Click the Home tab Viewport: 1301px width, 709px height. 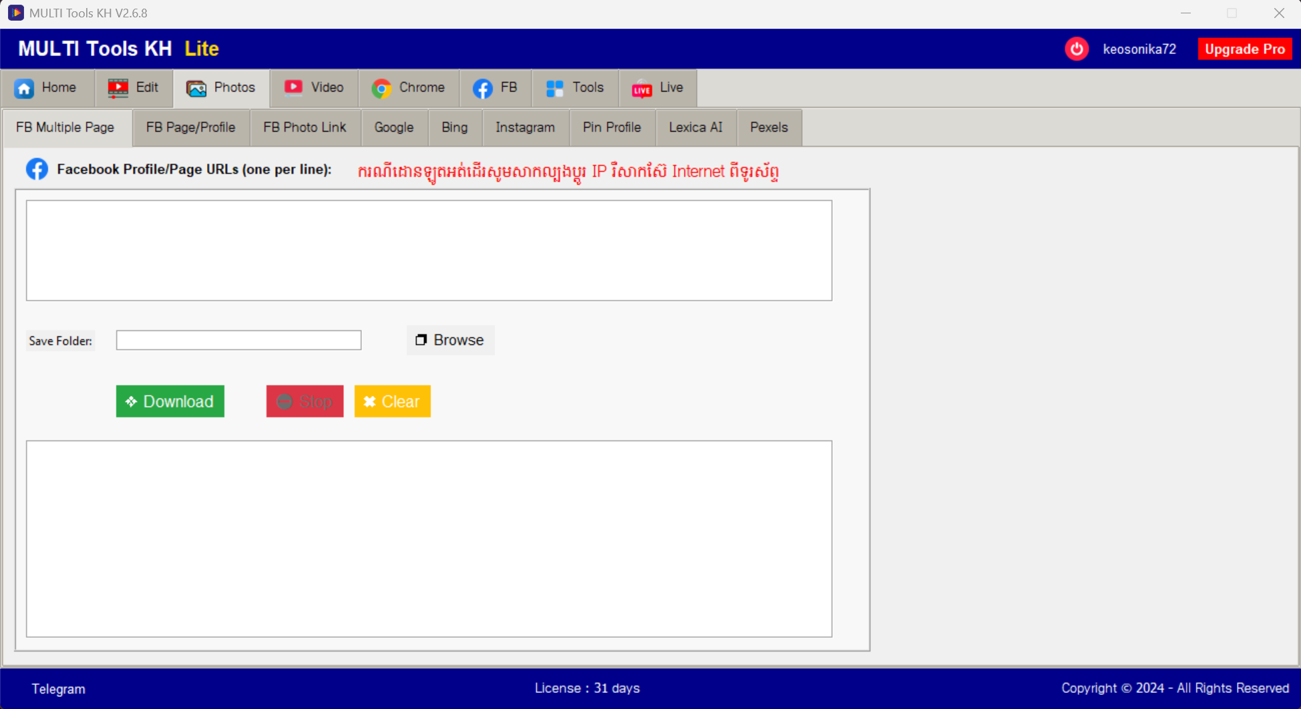(x=47, y=87)
